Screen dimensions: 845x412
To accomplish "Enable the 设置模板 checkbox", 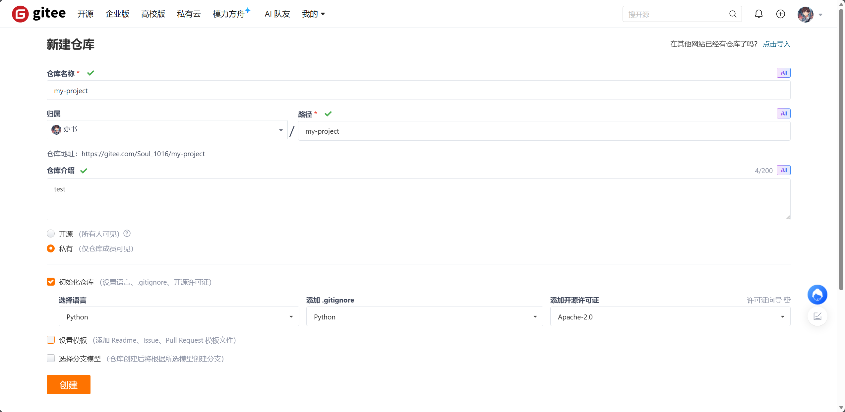I will pyautogui.click(x=50, y=340).
